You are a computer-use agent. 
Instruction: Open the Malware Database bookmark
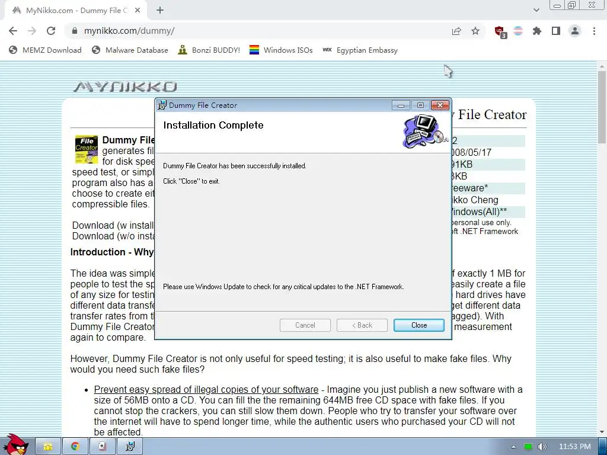click(x=130, y=50)
